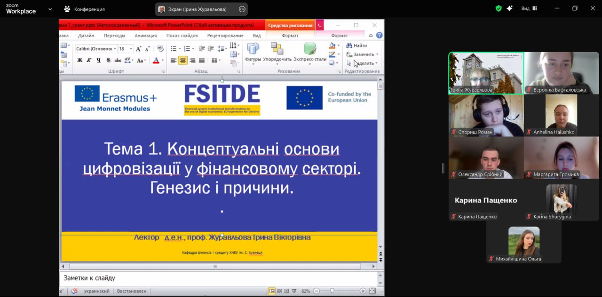The width and height of the screenshot is (602, 297).
Task: Justify text alignment button
Action: pos(202,60)
